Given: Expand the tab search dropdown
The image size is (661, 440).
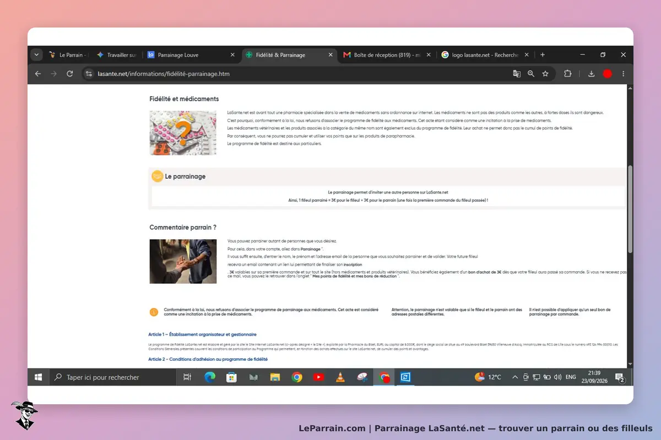Looking at the screenshot, I should [36, 55].
